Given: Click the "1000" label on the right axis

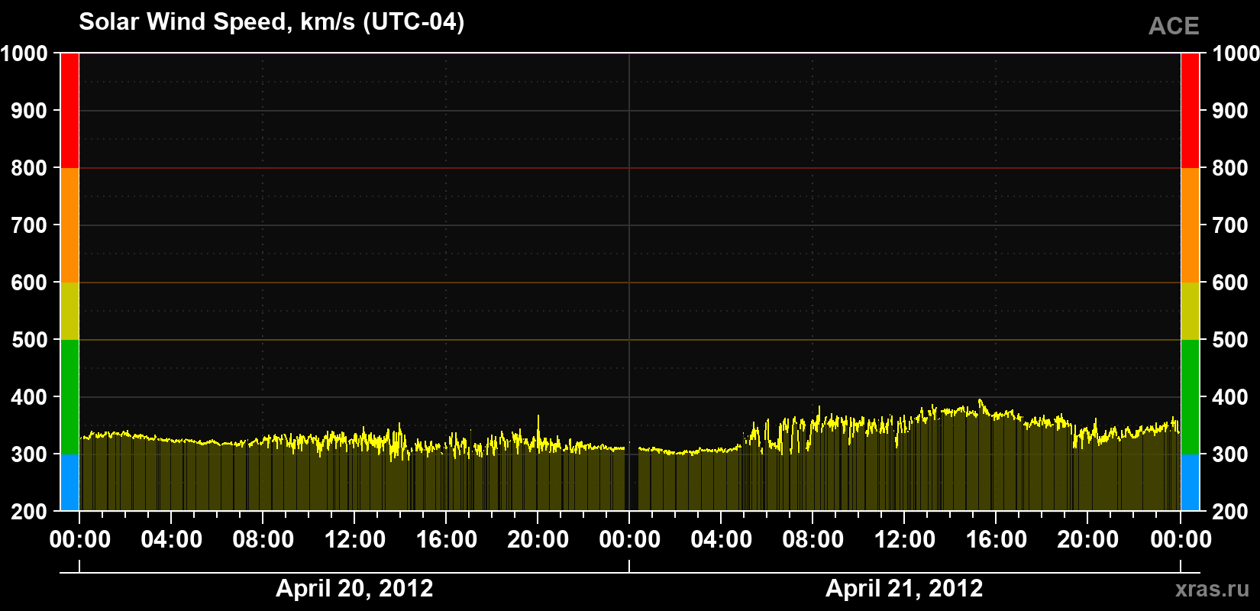Looking at the screenshot, I should pyautogui.click(x=1236, y=53).
